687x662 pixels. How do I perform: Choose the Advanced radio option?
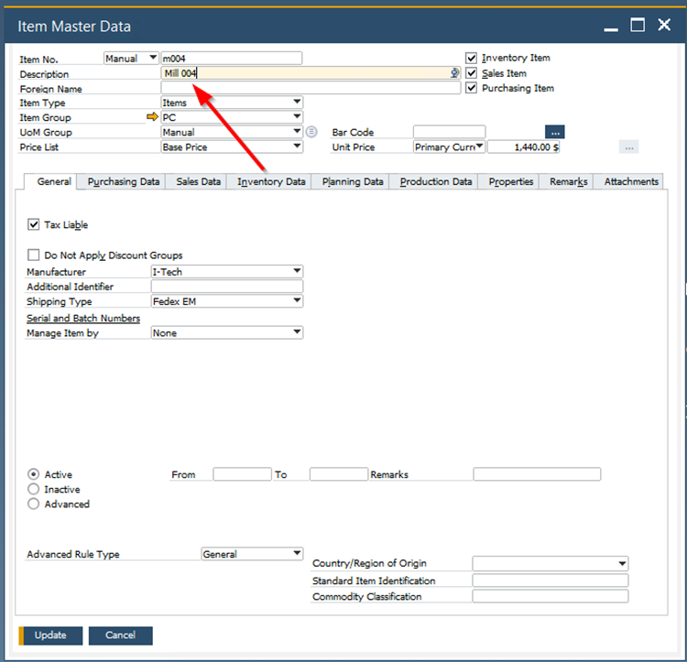(33, 504)
